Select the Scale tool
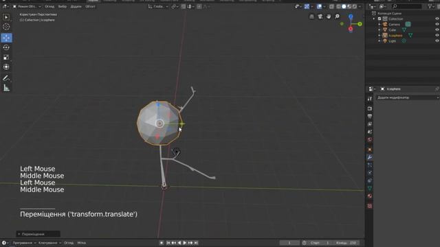The width and height of the screenshot is (440, 247). tap(6, 57)
